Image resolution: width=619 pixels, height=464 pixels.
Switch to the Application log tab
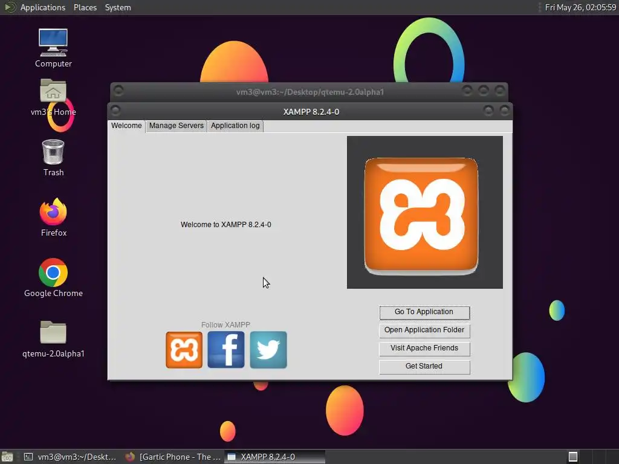pos(235,126)
